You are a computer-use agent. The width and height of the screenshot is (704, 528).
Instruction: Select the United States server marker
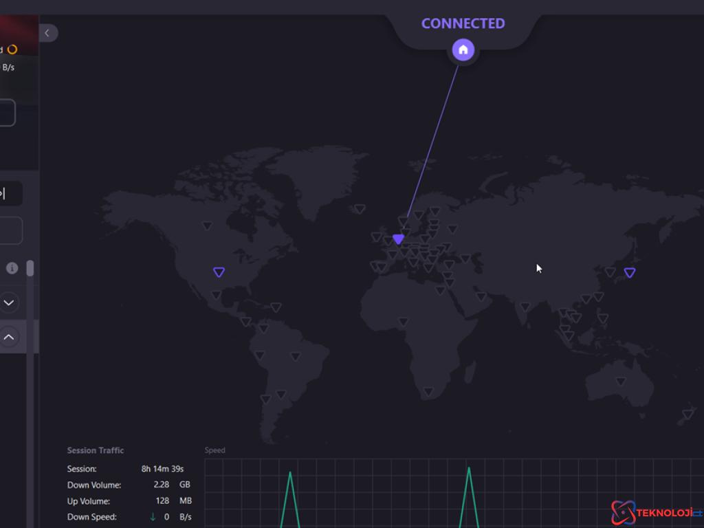[219, 272]
